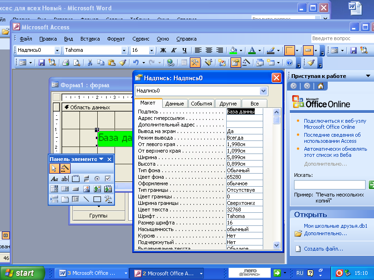Align text right in formatting toolbar
Screen dimensions: 374x280
[219, 50]
